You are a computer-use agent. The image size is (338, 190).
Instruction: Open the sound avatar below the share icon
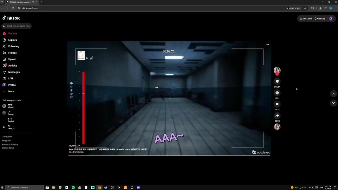(277, 127)
